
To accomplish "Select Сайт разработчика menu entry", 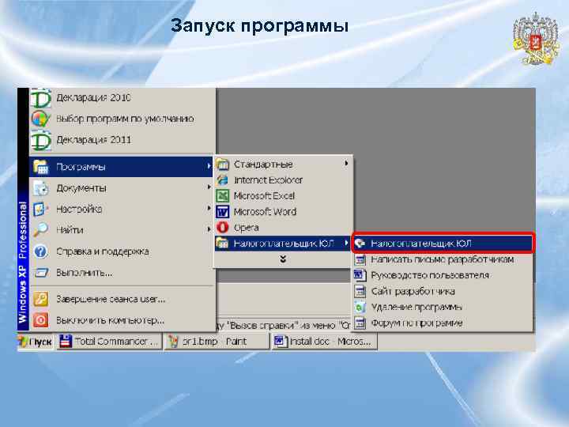I will 443,291.
